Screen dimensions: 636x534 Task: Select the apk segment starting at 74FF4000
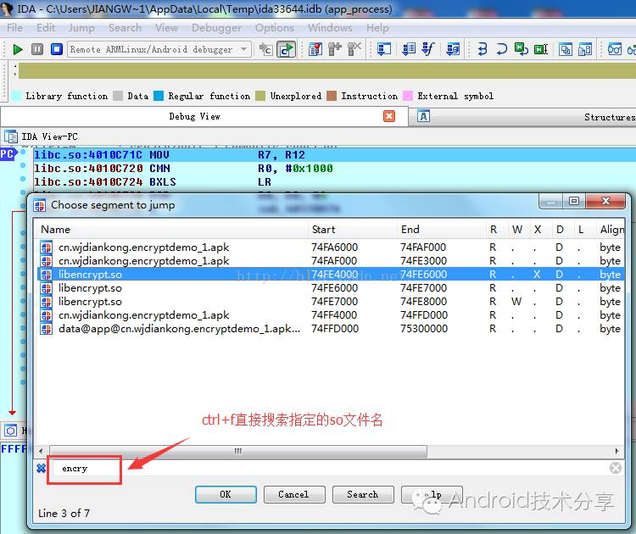331,315
